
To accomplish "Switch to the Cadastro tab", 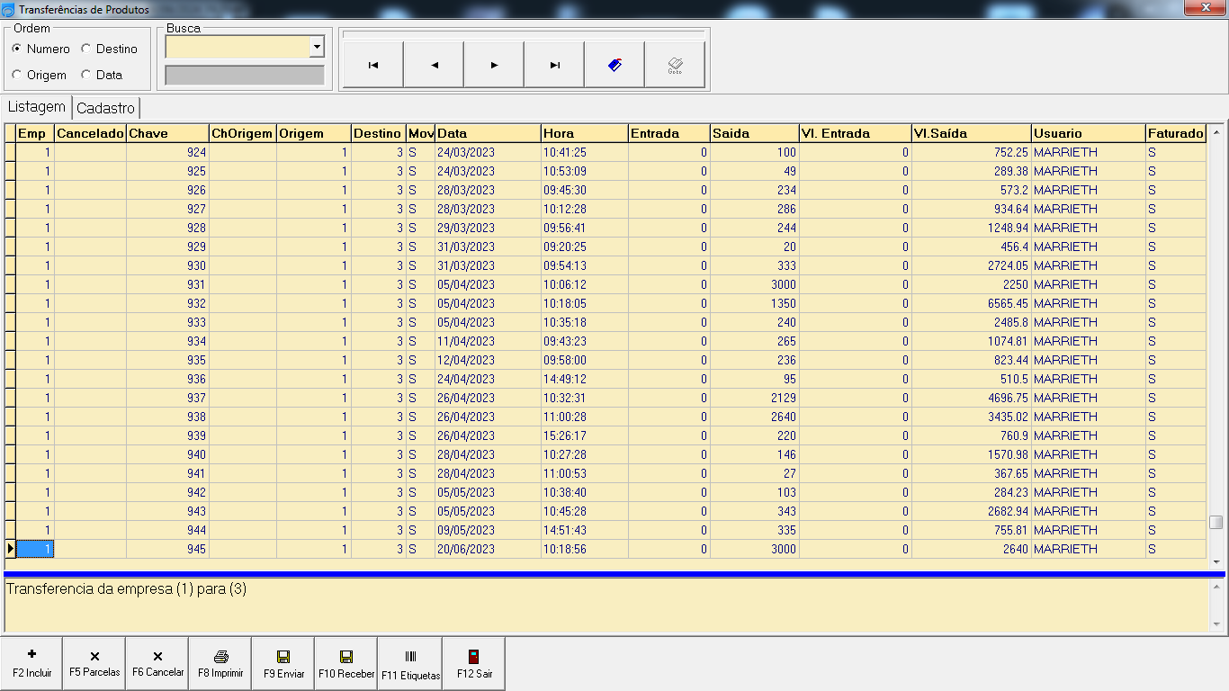I will (106, 108).
